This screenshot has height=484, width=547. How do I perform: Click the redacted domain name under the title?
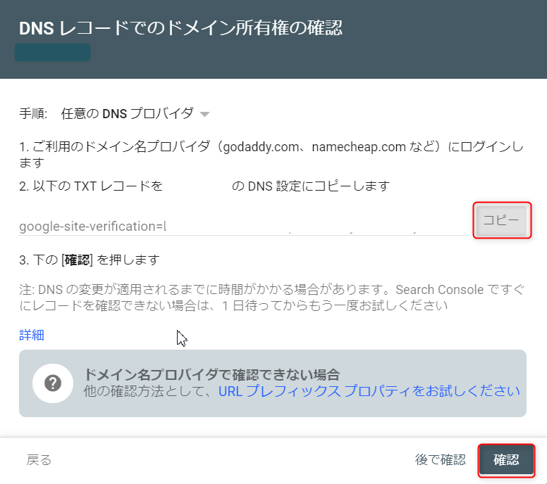53,53
